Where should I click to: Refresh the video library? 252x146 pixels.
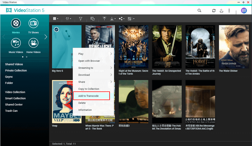coord(214,11)
